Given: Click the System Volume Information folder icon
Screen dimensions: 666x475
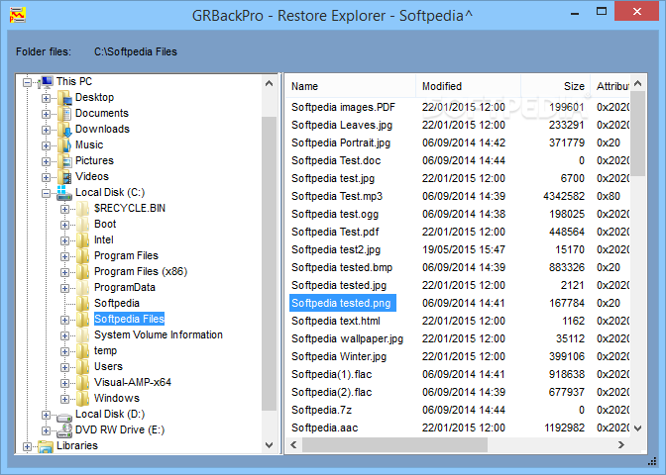Looking at the screenshot, I should click(x=83, y=335).
